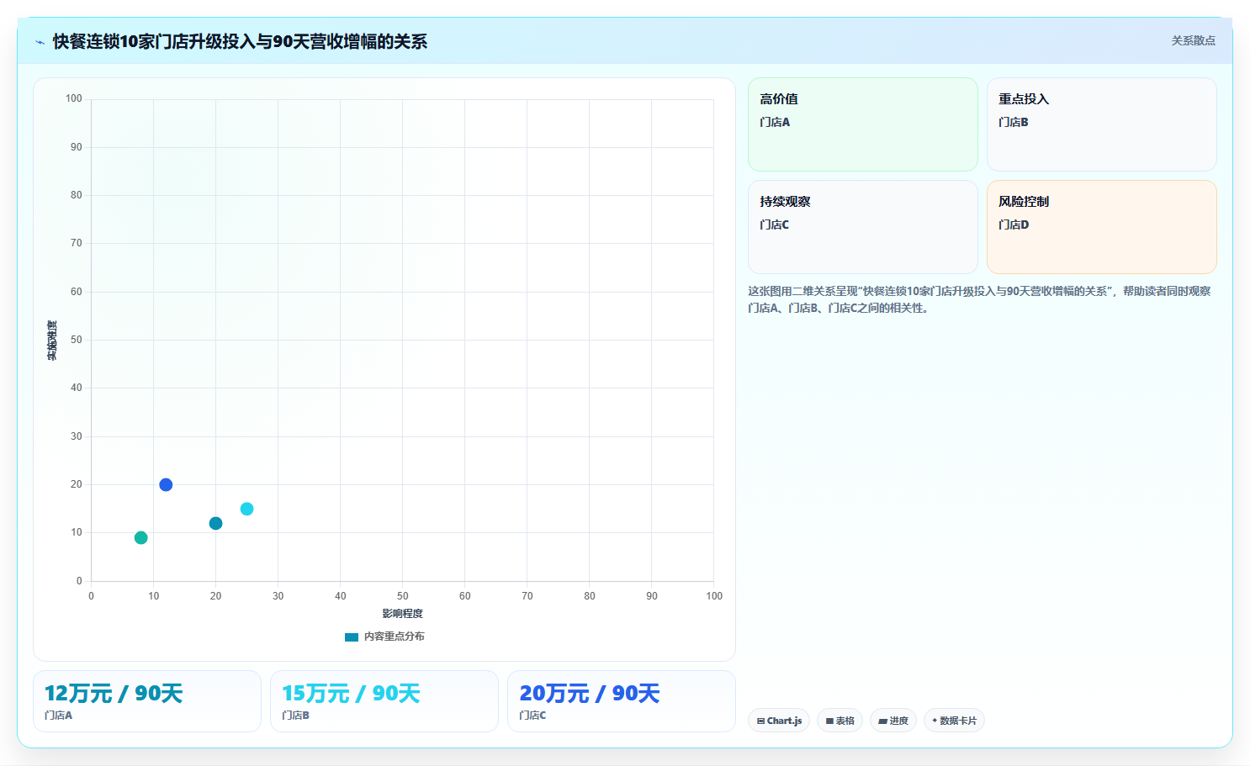Open the 持续观察 门店C card

862,227
